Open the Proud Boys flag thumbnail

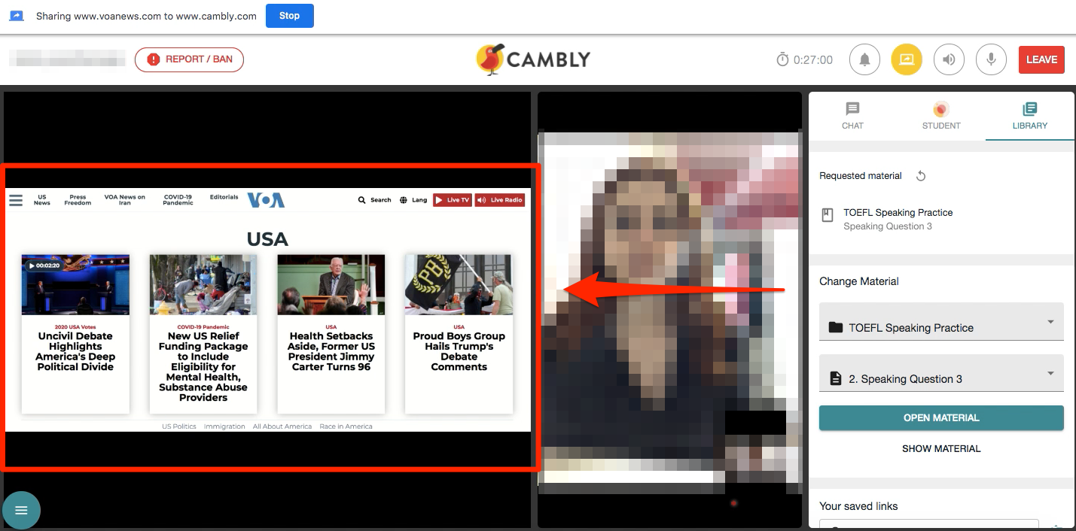point(459,284)
